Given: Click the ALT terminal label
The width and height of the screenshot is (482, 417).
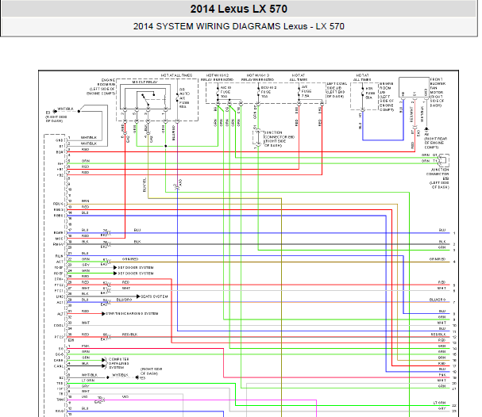Looking at the screenshot, I should 60,314.
